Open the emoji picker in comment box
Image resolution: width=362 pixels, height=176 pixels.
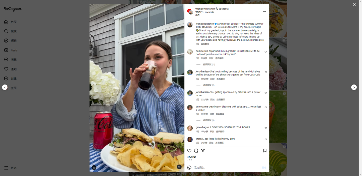(189, 168)
